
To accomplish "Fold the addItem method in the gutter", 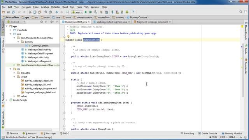I will pyautogui.click(x=65, y=103).
